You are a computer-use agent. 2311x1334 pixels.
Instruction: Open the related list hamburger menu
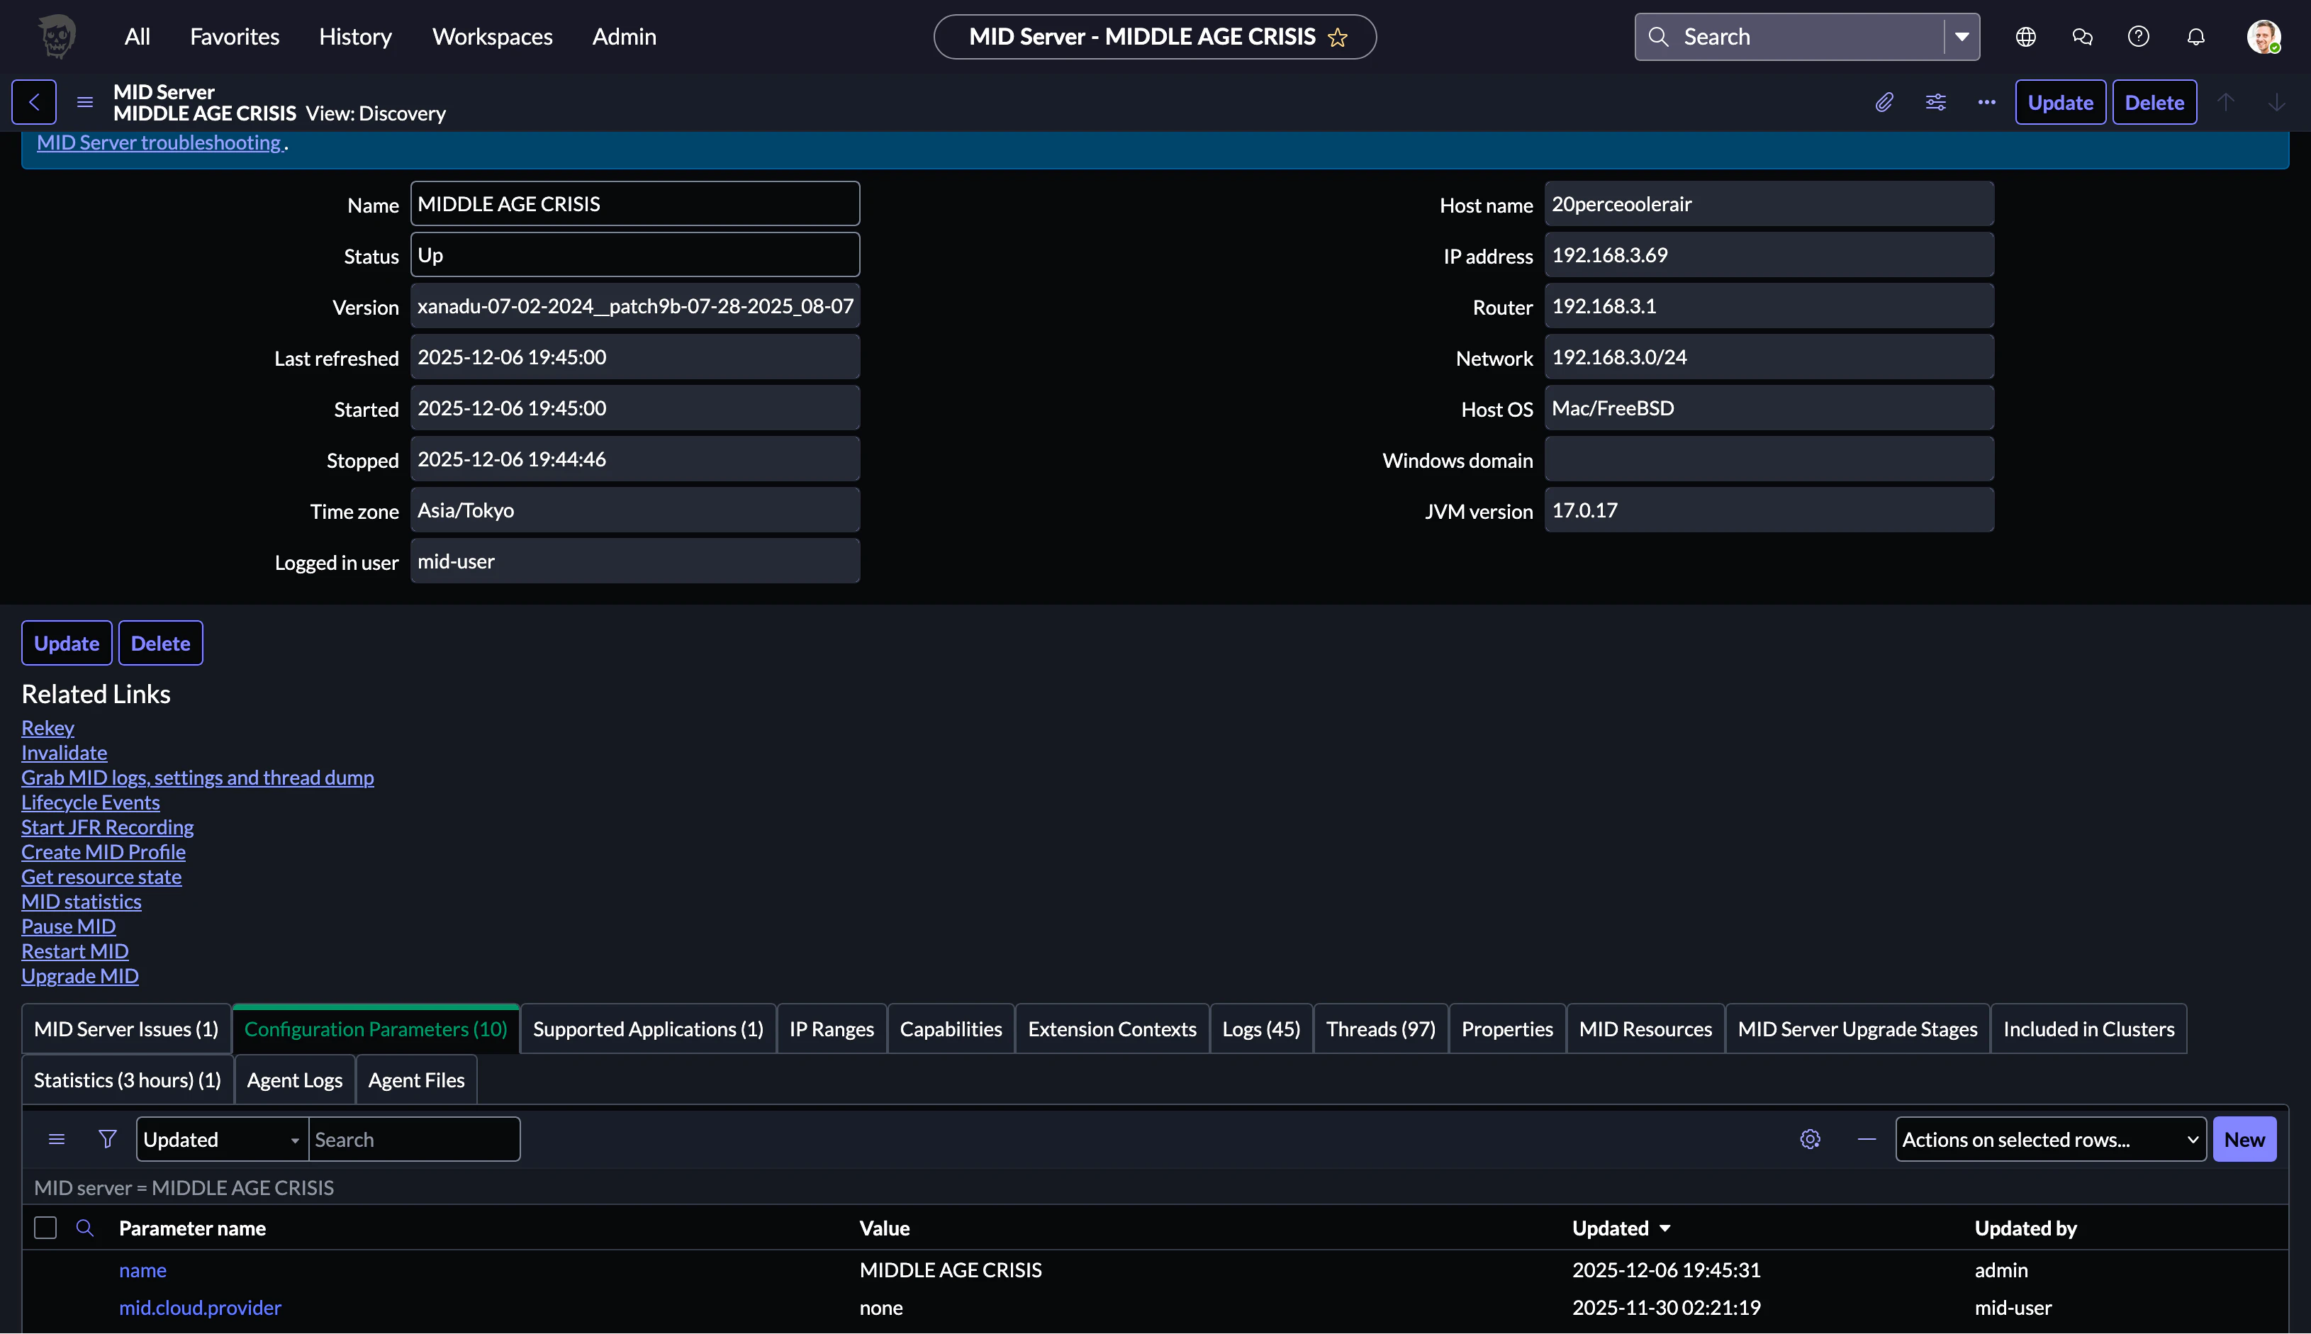click(57, 1139)
